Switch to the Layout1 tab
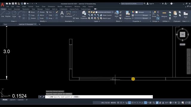This screenshot has height=107, width=191. coord(13,100)
